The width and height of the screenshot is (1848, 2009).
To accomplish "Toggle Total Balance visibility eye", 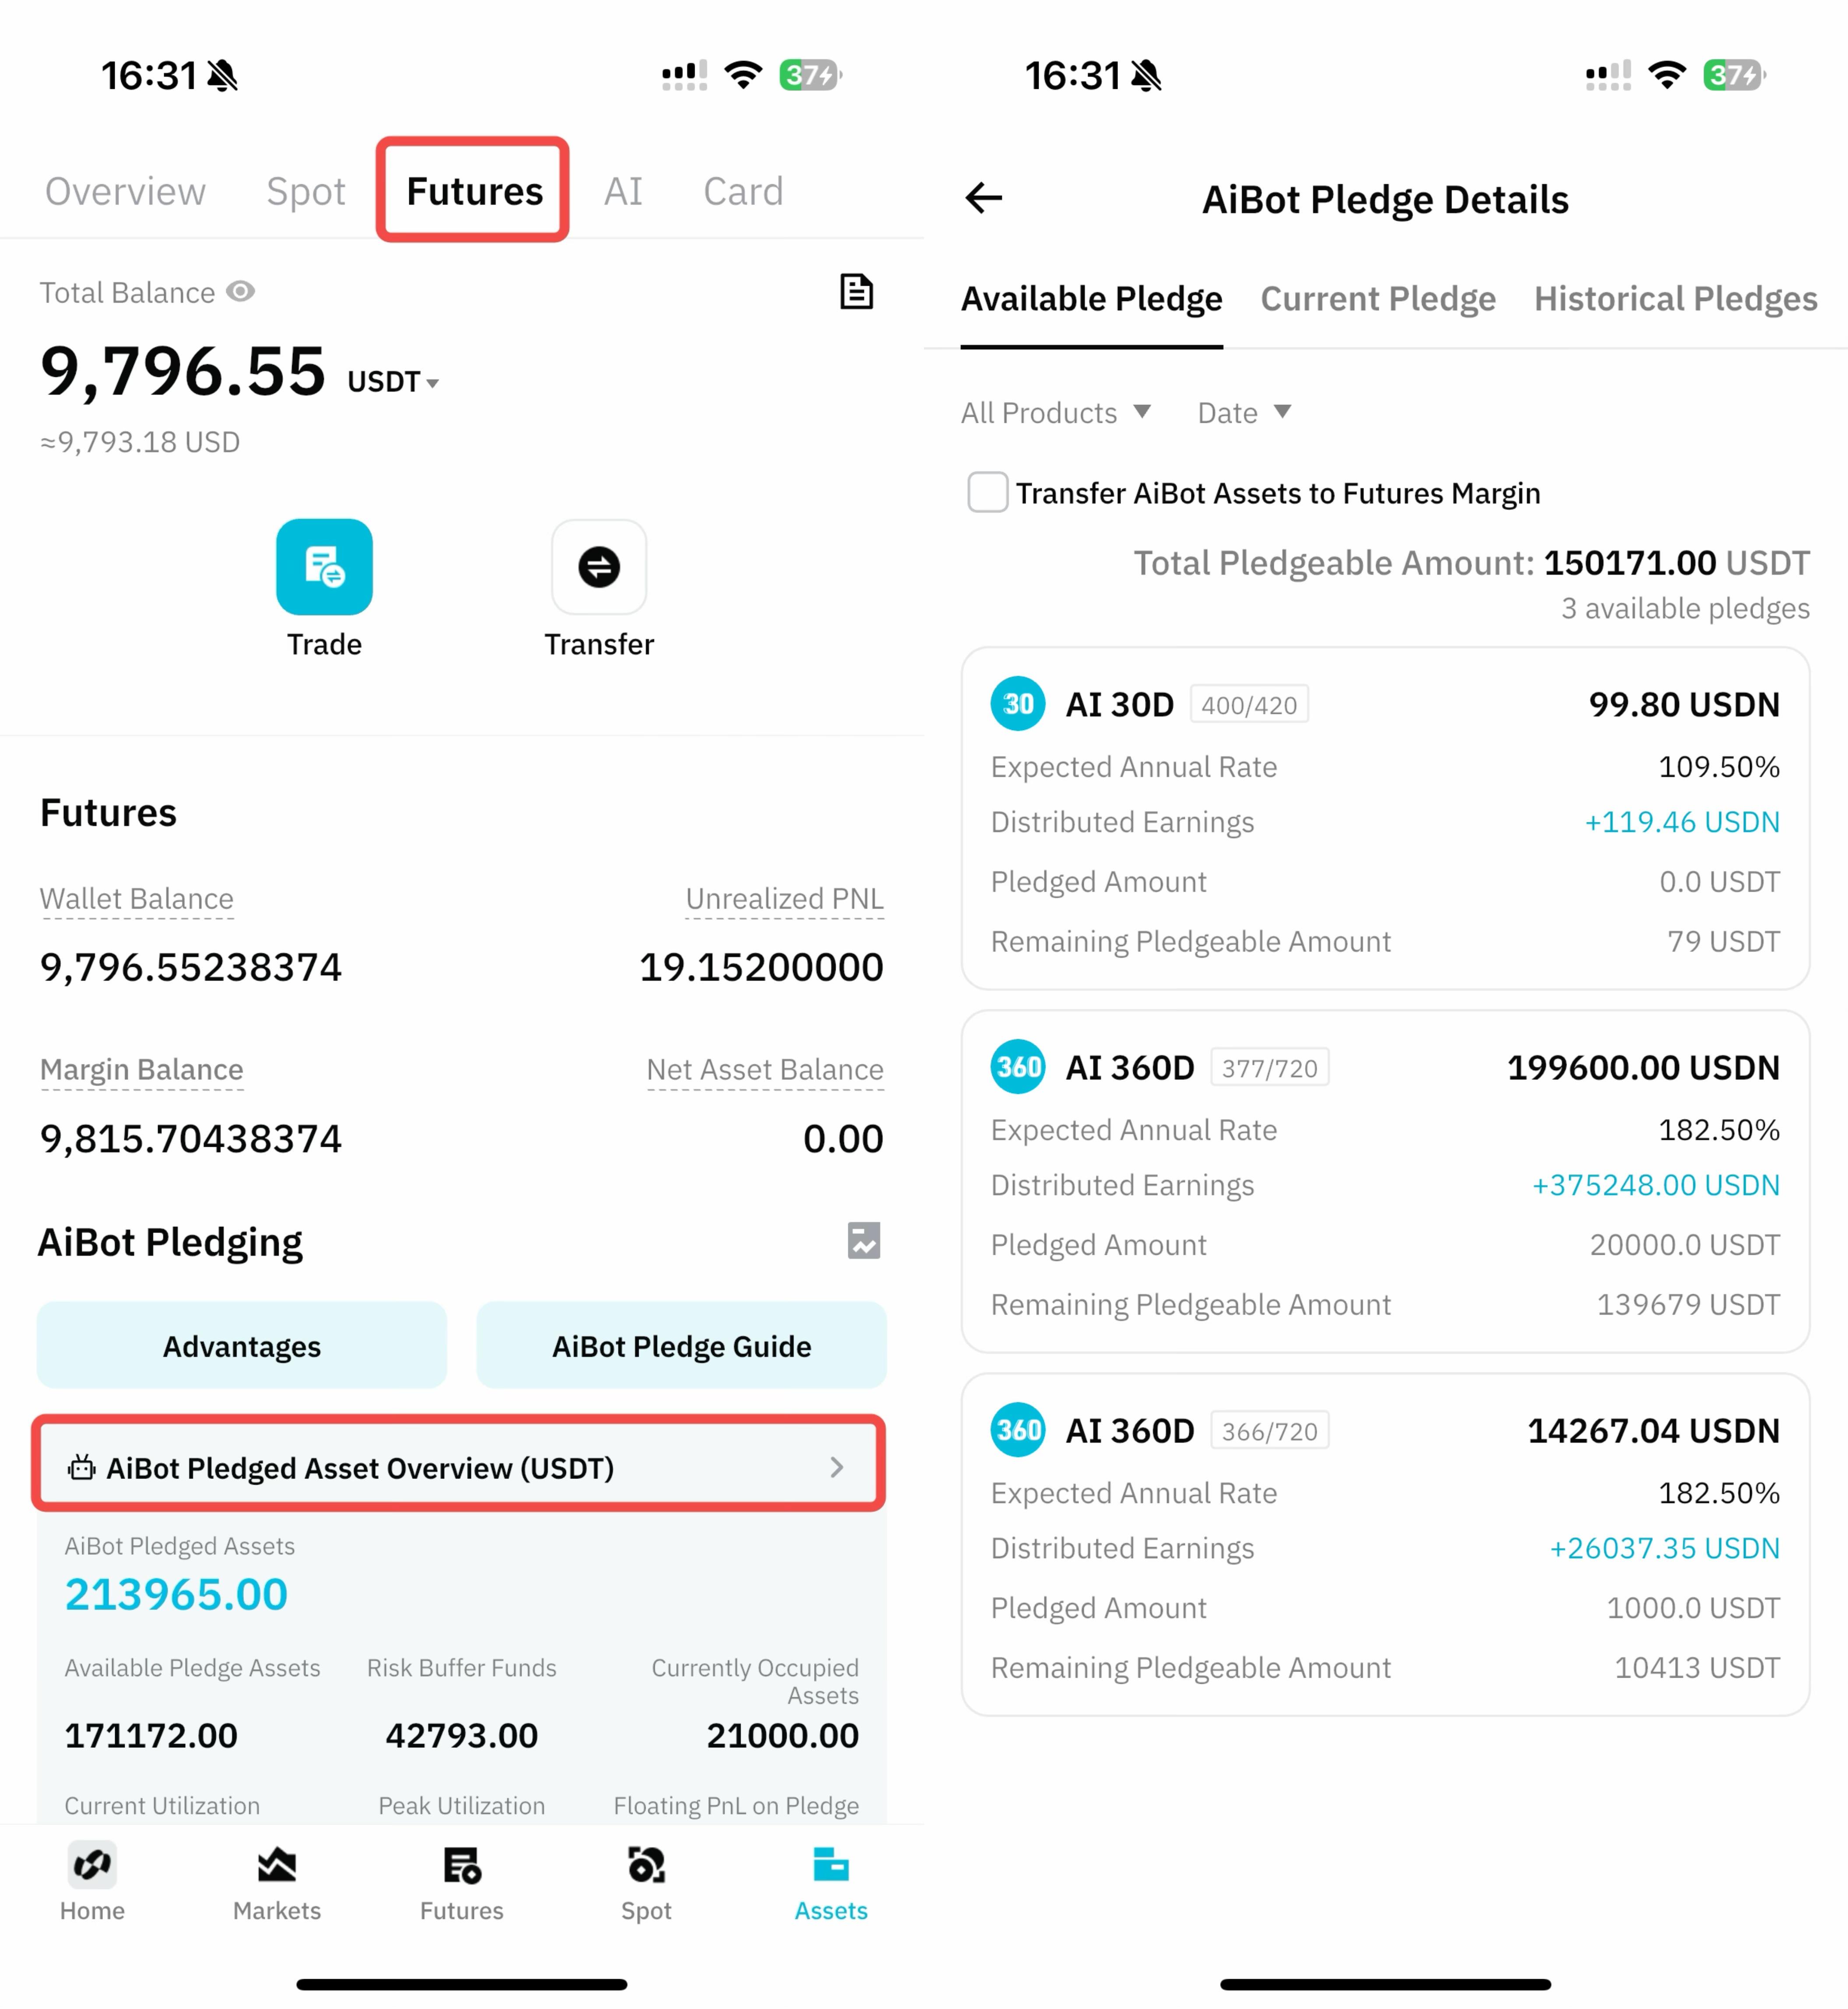I will [x=240, y=291].
